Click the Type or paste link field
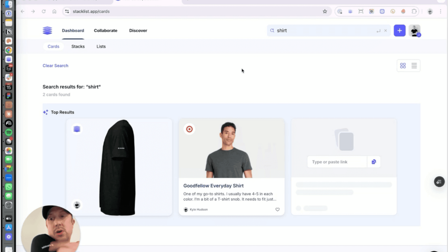The image size is (448, 252). click(x=337, y=162)
